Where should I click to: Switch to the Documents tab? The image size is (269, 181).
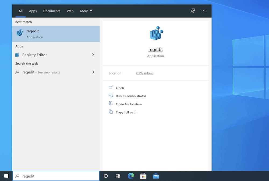pos(52,11)
